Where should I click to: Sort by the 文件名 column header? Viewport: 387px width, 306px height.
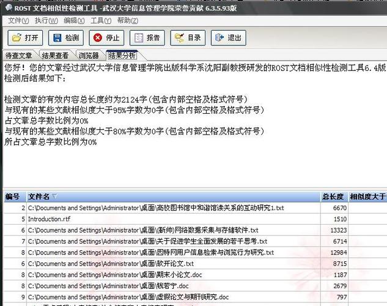coord(173,196)
